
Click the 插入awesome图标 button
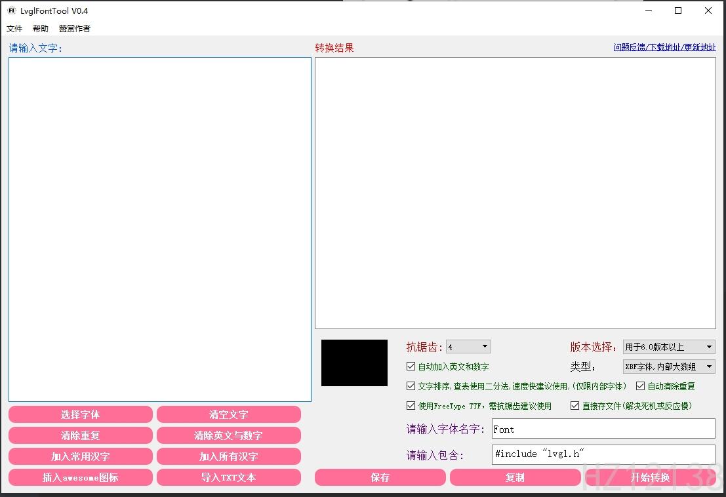coord(81,477)
